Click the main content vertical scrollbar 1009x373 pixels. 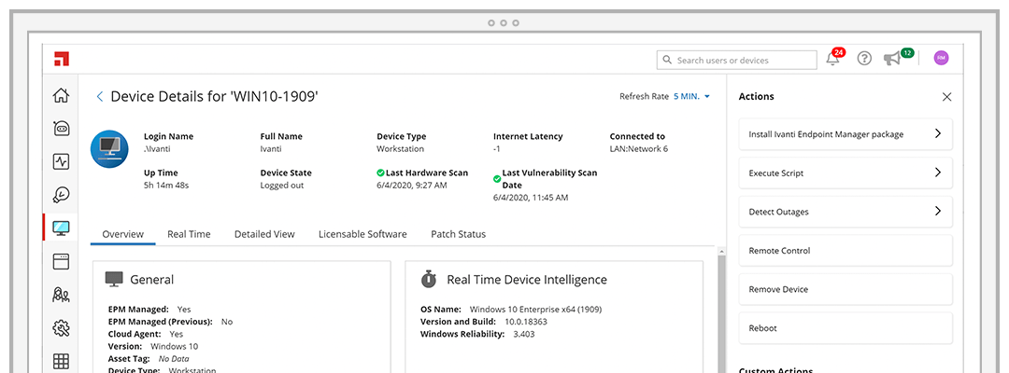pyautogui.click(x=721, y=314)
